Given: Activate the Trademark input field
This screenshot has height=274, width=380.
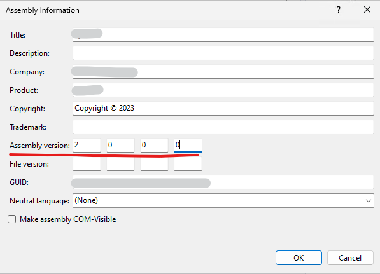Looking at the screenshot, I should coord(223,127).
